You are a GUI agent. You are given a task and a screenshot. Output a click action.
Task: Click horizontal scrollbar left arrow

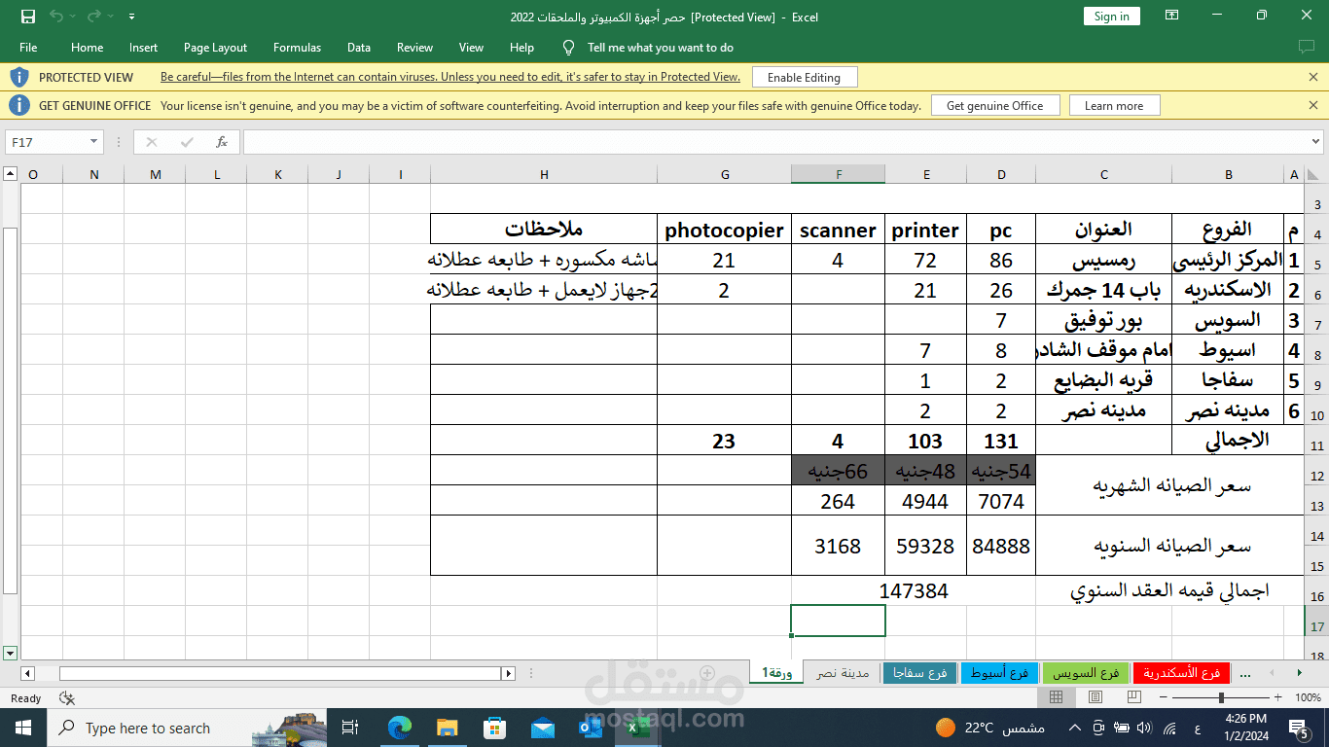click(27, 673)
